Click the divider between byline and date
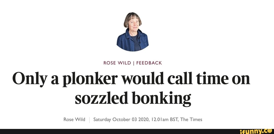Screen dimensions: 274x134 pyautogui.click(x=89, y=120)
